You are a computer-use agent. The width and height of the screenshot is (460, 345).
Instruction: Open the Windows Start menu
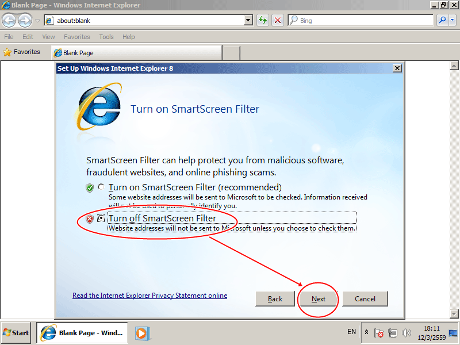[16, 333]
